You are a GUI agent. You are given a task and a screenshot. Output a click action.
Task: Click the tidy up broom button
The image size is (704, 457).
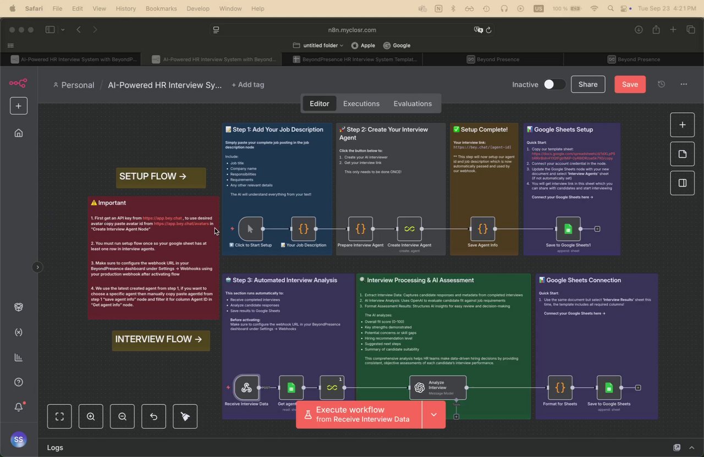[185, 416]
